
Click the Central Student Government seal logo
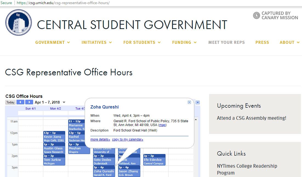point(19,22)
